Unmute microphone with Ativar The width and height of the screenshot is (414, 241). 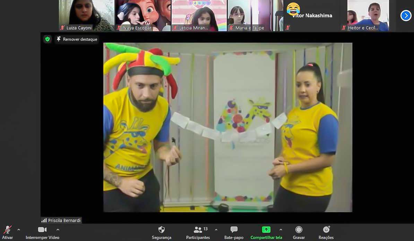(7, 230)
